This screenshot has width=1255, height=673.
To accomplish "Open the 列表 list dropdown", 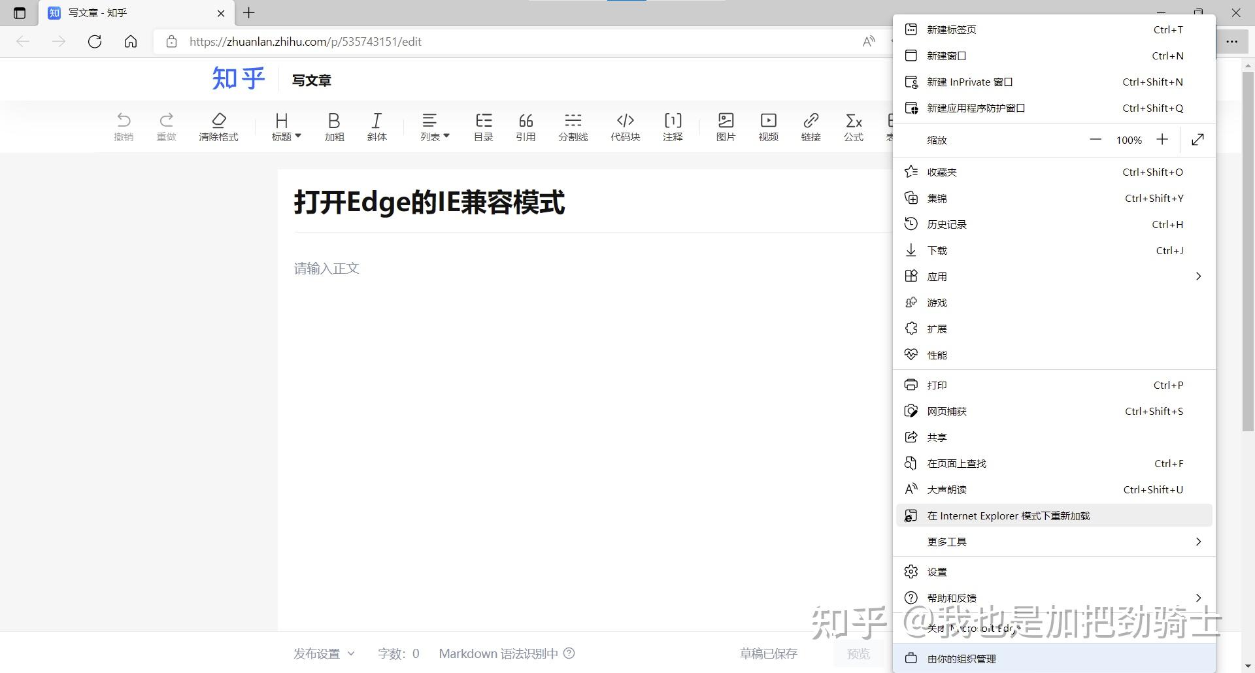I will click(x=435, y=127).
